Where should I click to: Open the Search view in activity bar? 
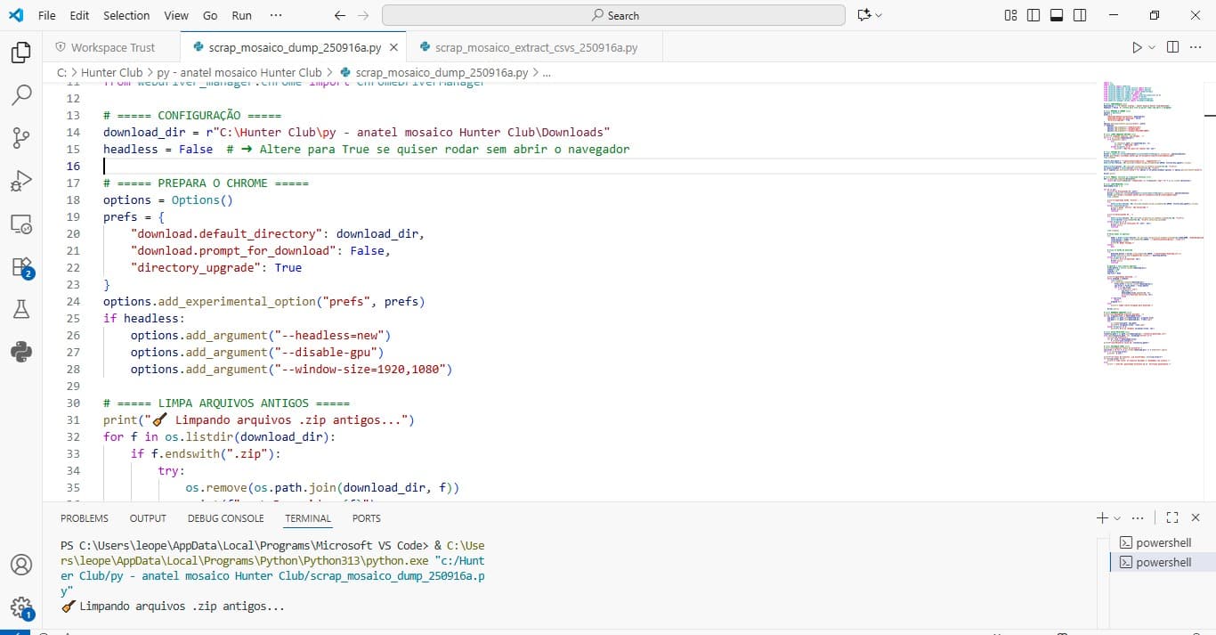pos(20,95)
